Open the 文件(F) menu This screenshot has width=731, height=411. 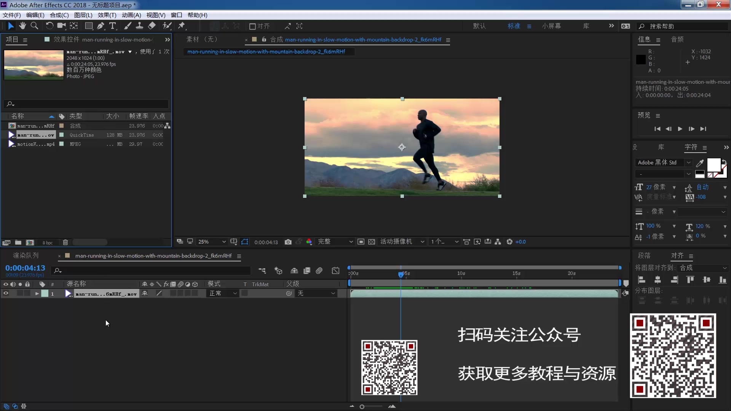12,15
